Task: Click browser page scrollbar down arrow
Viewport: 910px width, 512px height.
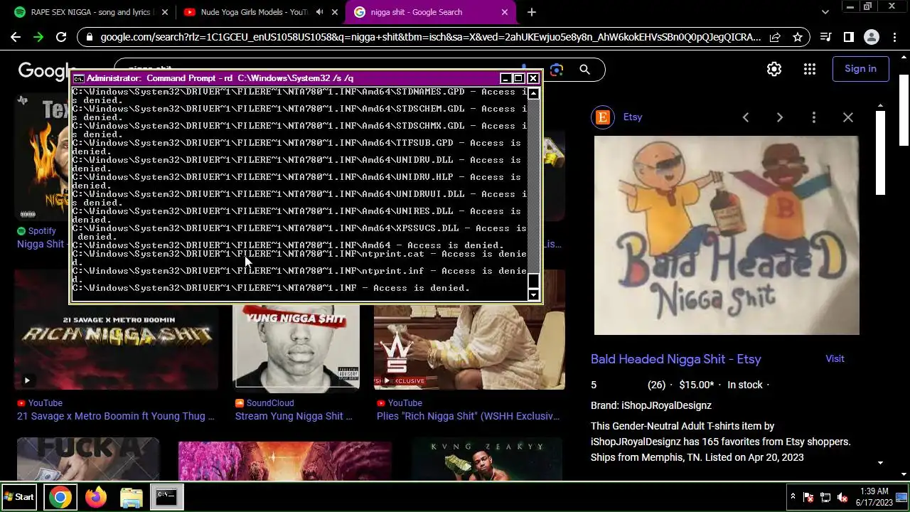Action: pos(904,474)
